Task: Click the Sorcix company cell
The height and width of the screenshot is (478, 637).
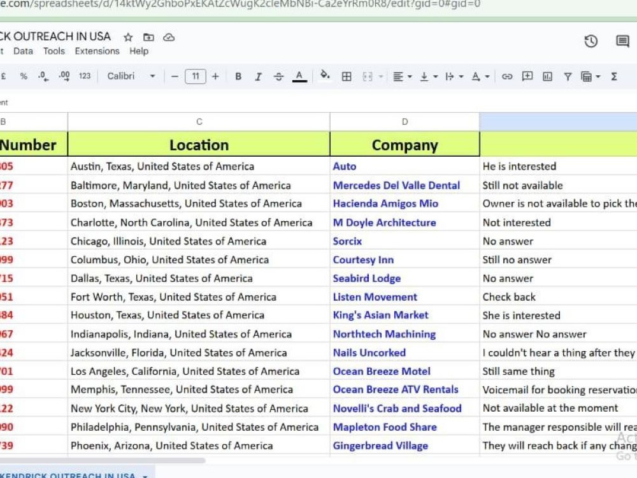Action: 404,241
